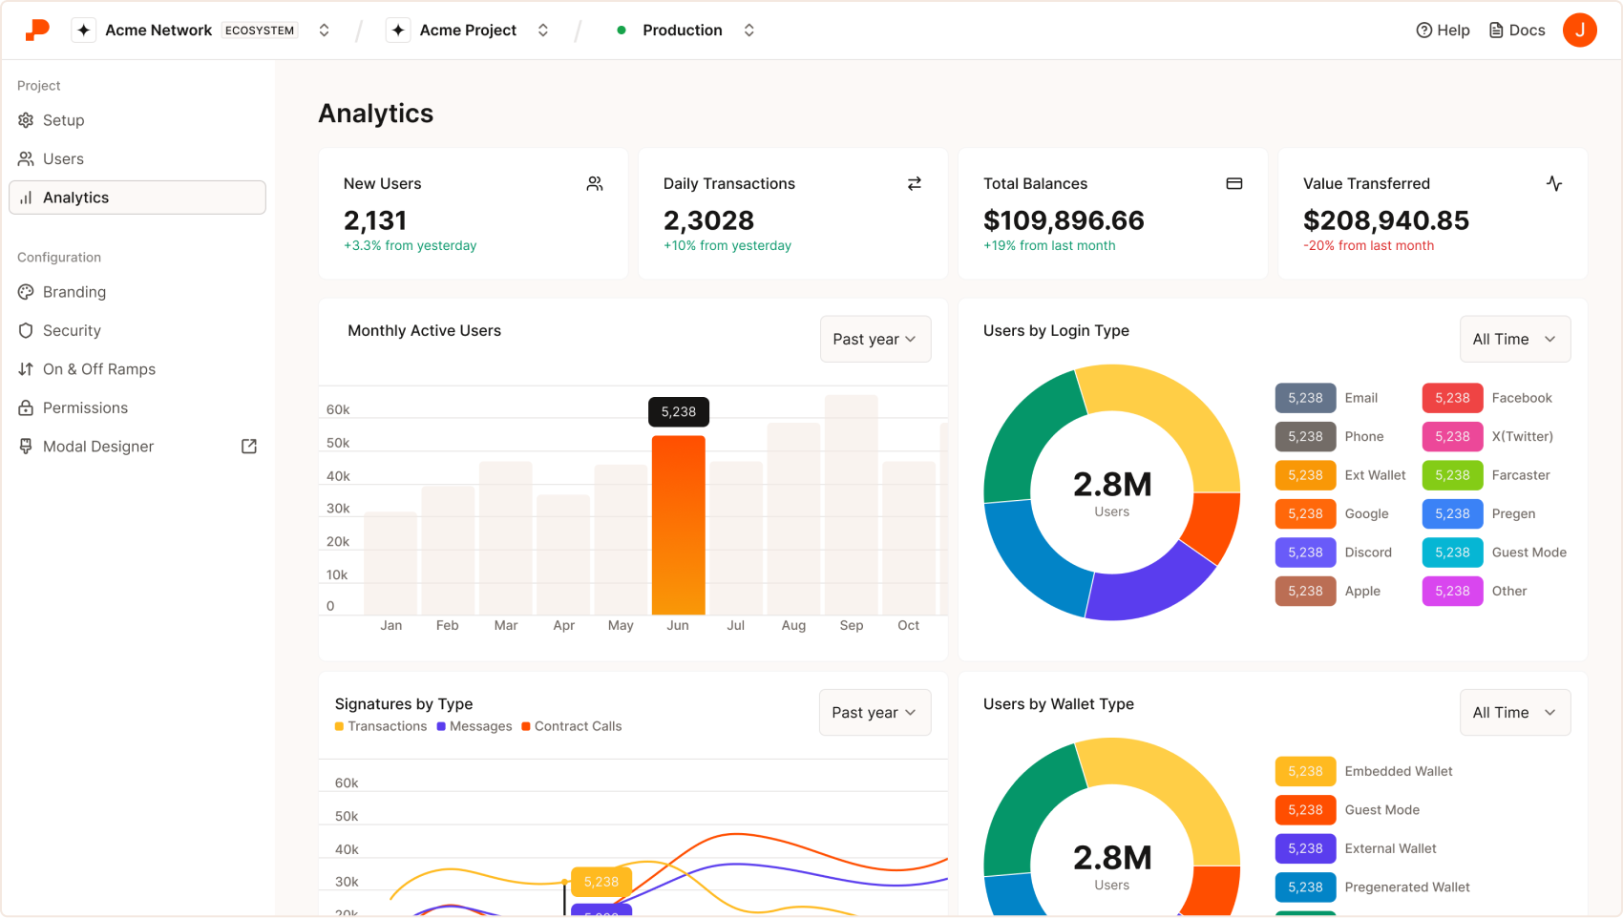Click the Sep bar in Monthly Active Users

[x=852, y=505]
